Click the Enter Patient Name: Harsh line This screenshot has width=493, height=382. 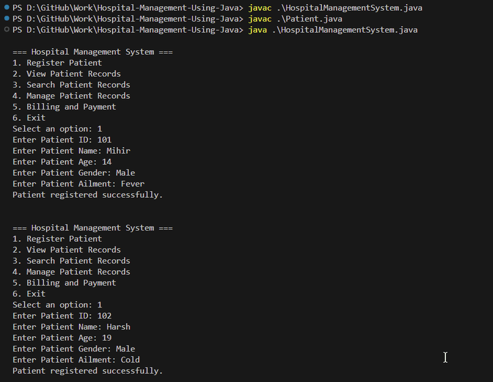71,327
